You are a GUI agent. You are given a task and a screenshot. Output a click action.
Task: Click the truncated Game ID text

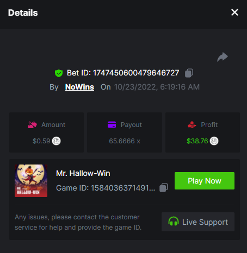106,188
